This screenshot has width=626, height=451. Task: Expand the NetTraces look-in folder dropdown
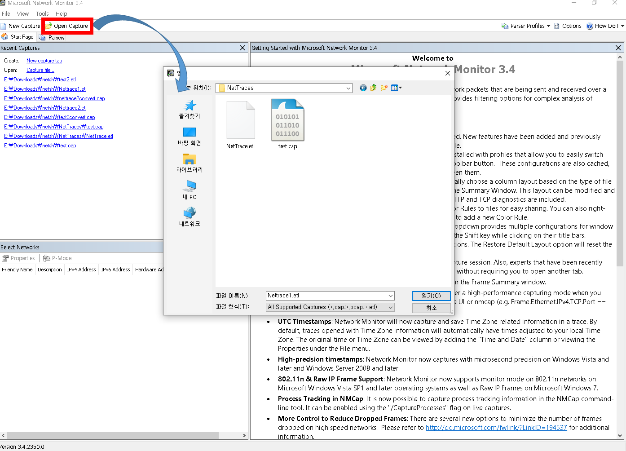point(348,88)
